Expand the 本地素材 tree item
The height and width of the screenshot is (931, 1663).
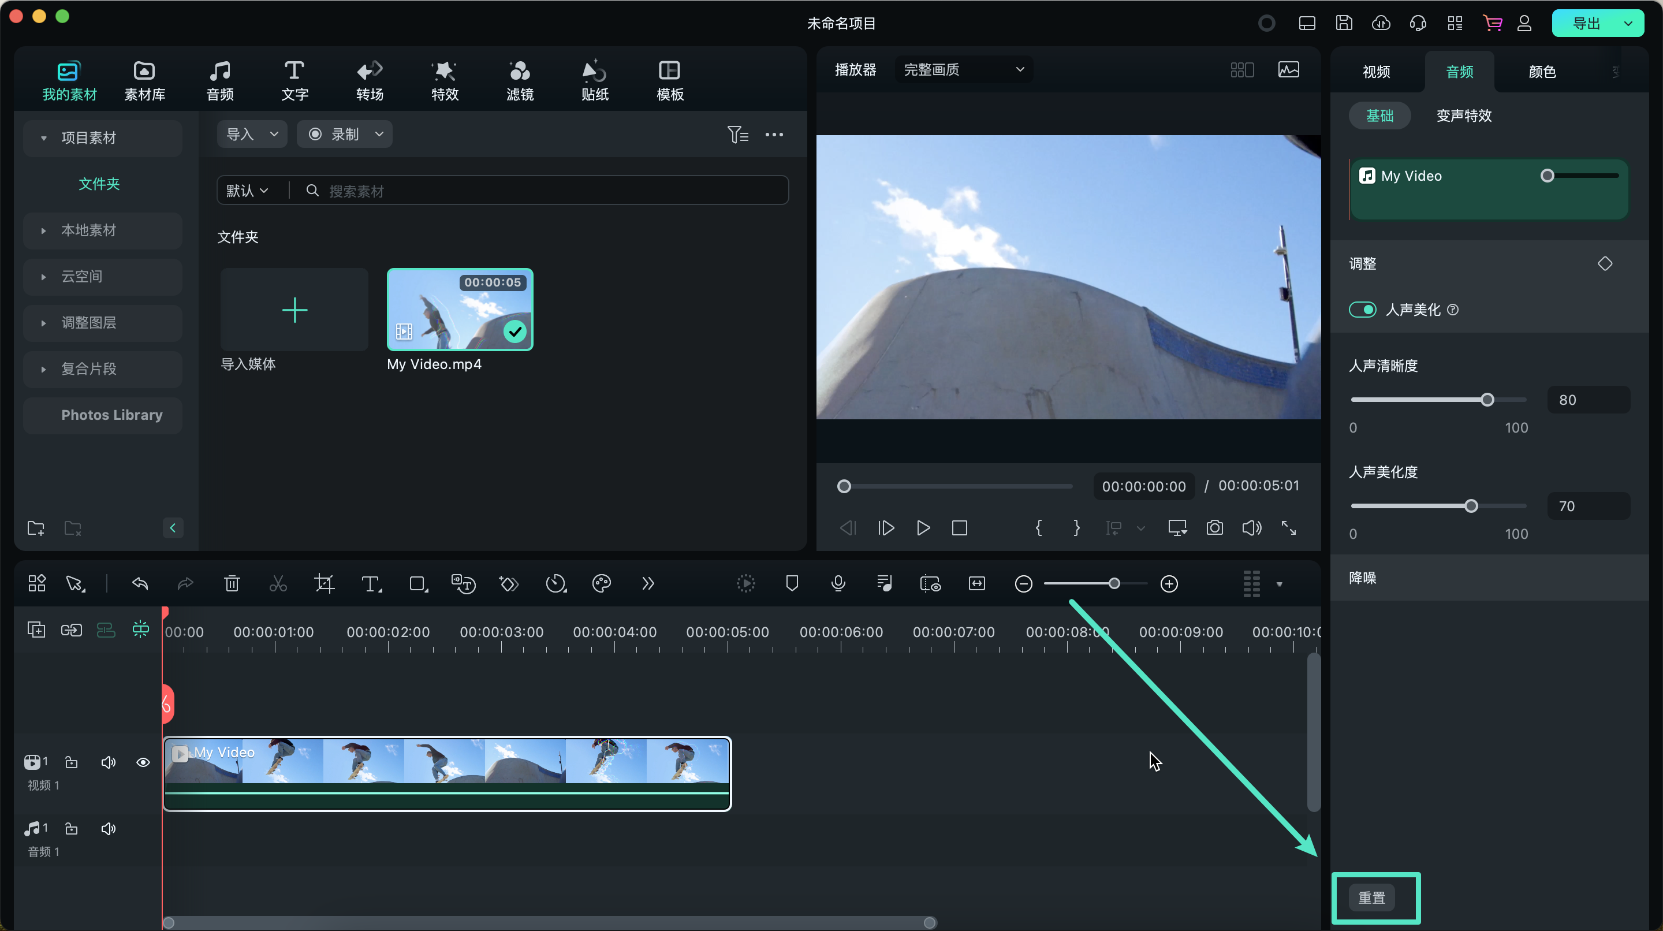(x=43, y=230)
